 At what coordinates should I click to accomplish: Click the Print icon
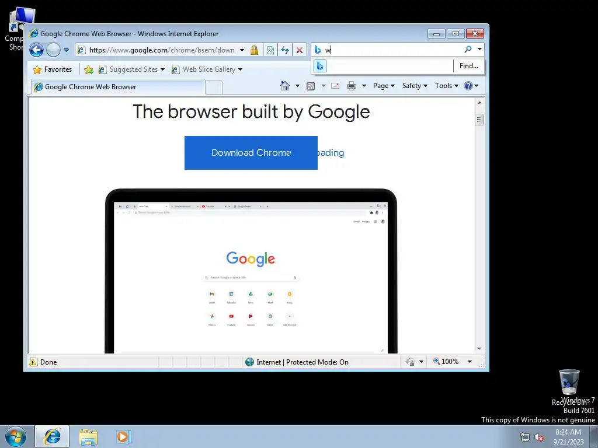(x=352, y=86)
